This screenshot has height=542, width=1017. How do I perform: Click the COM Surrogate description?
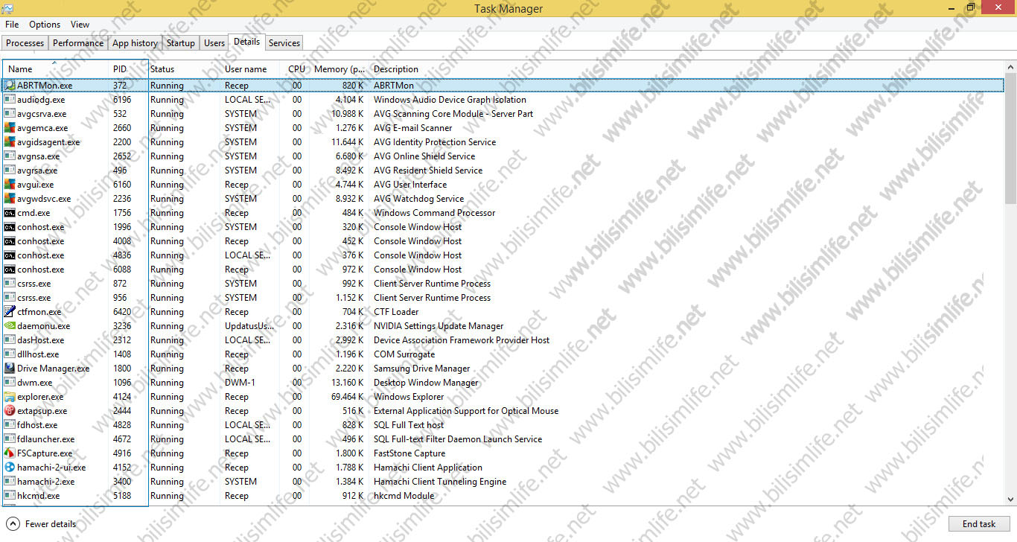(x=404, y=354)
